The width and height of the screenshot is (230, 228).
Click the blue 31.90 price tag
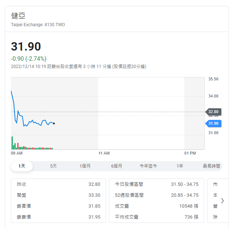214,124
